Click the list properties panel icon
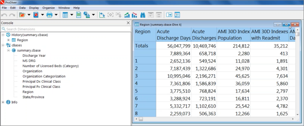The image size is (304, 126). (177, 15)
